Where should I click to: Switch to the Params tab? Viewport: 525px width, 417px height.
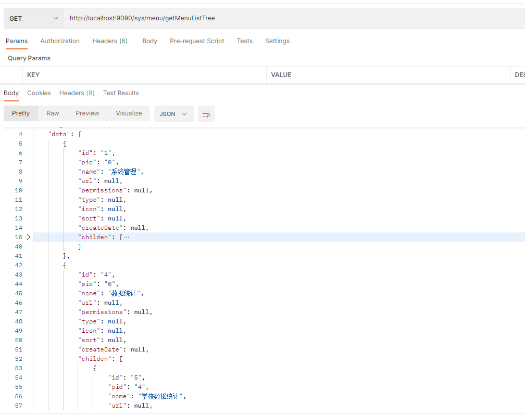point(17,41)
